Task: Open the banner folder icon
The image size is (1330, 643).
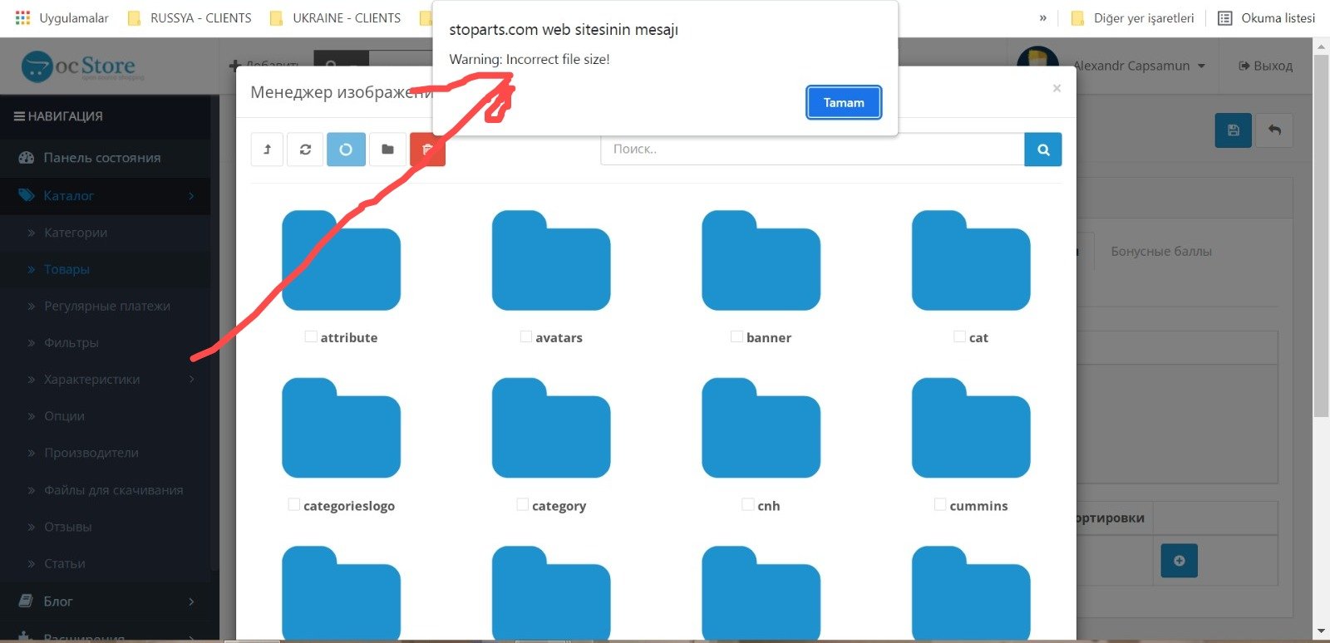Action: pos(761,260)
